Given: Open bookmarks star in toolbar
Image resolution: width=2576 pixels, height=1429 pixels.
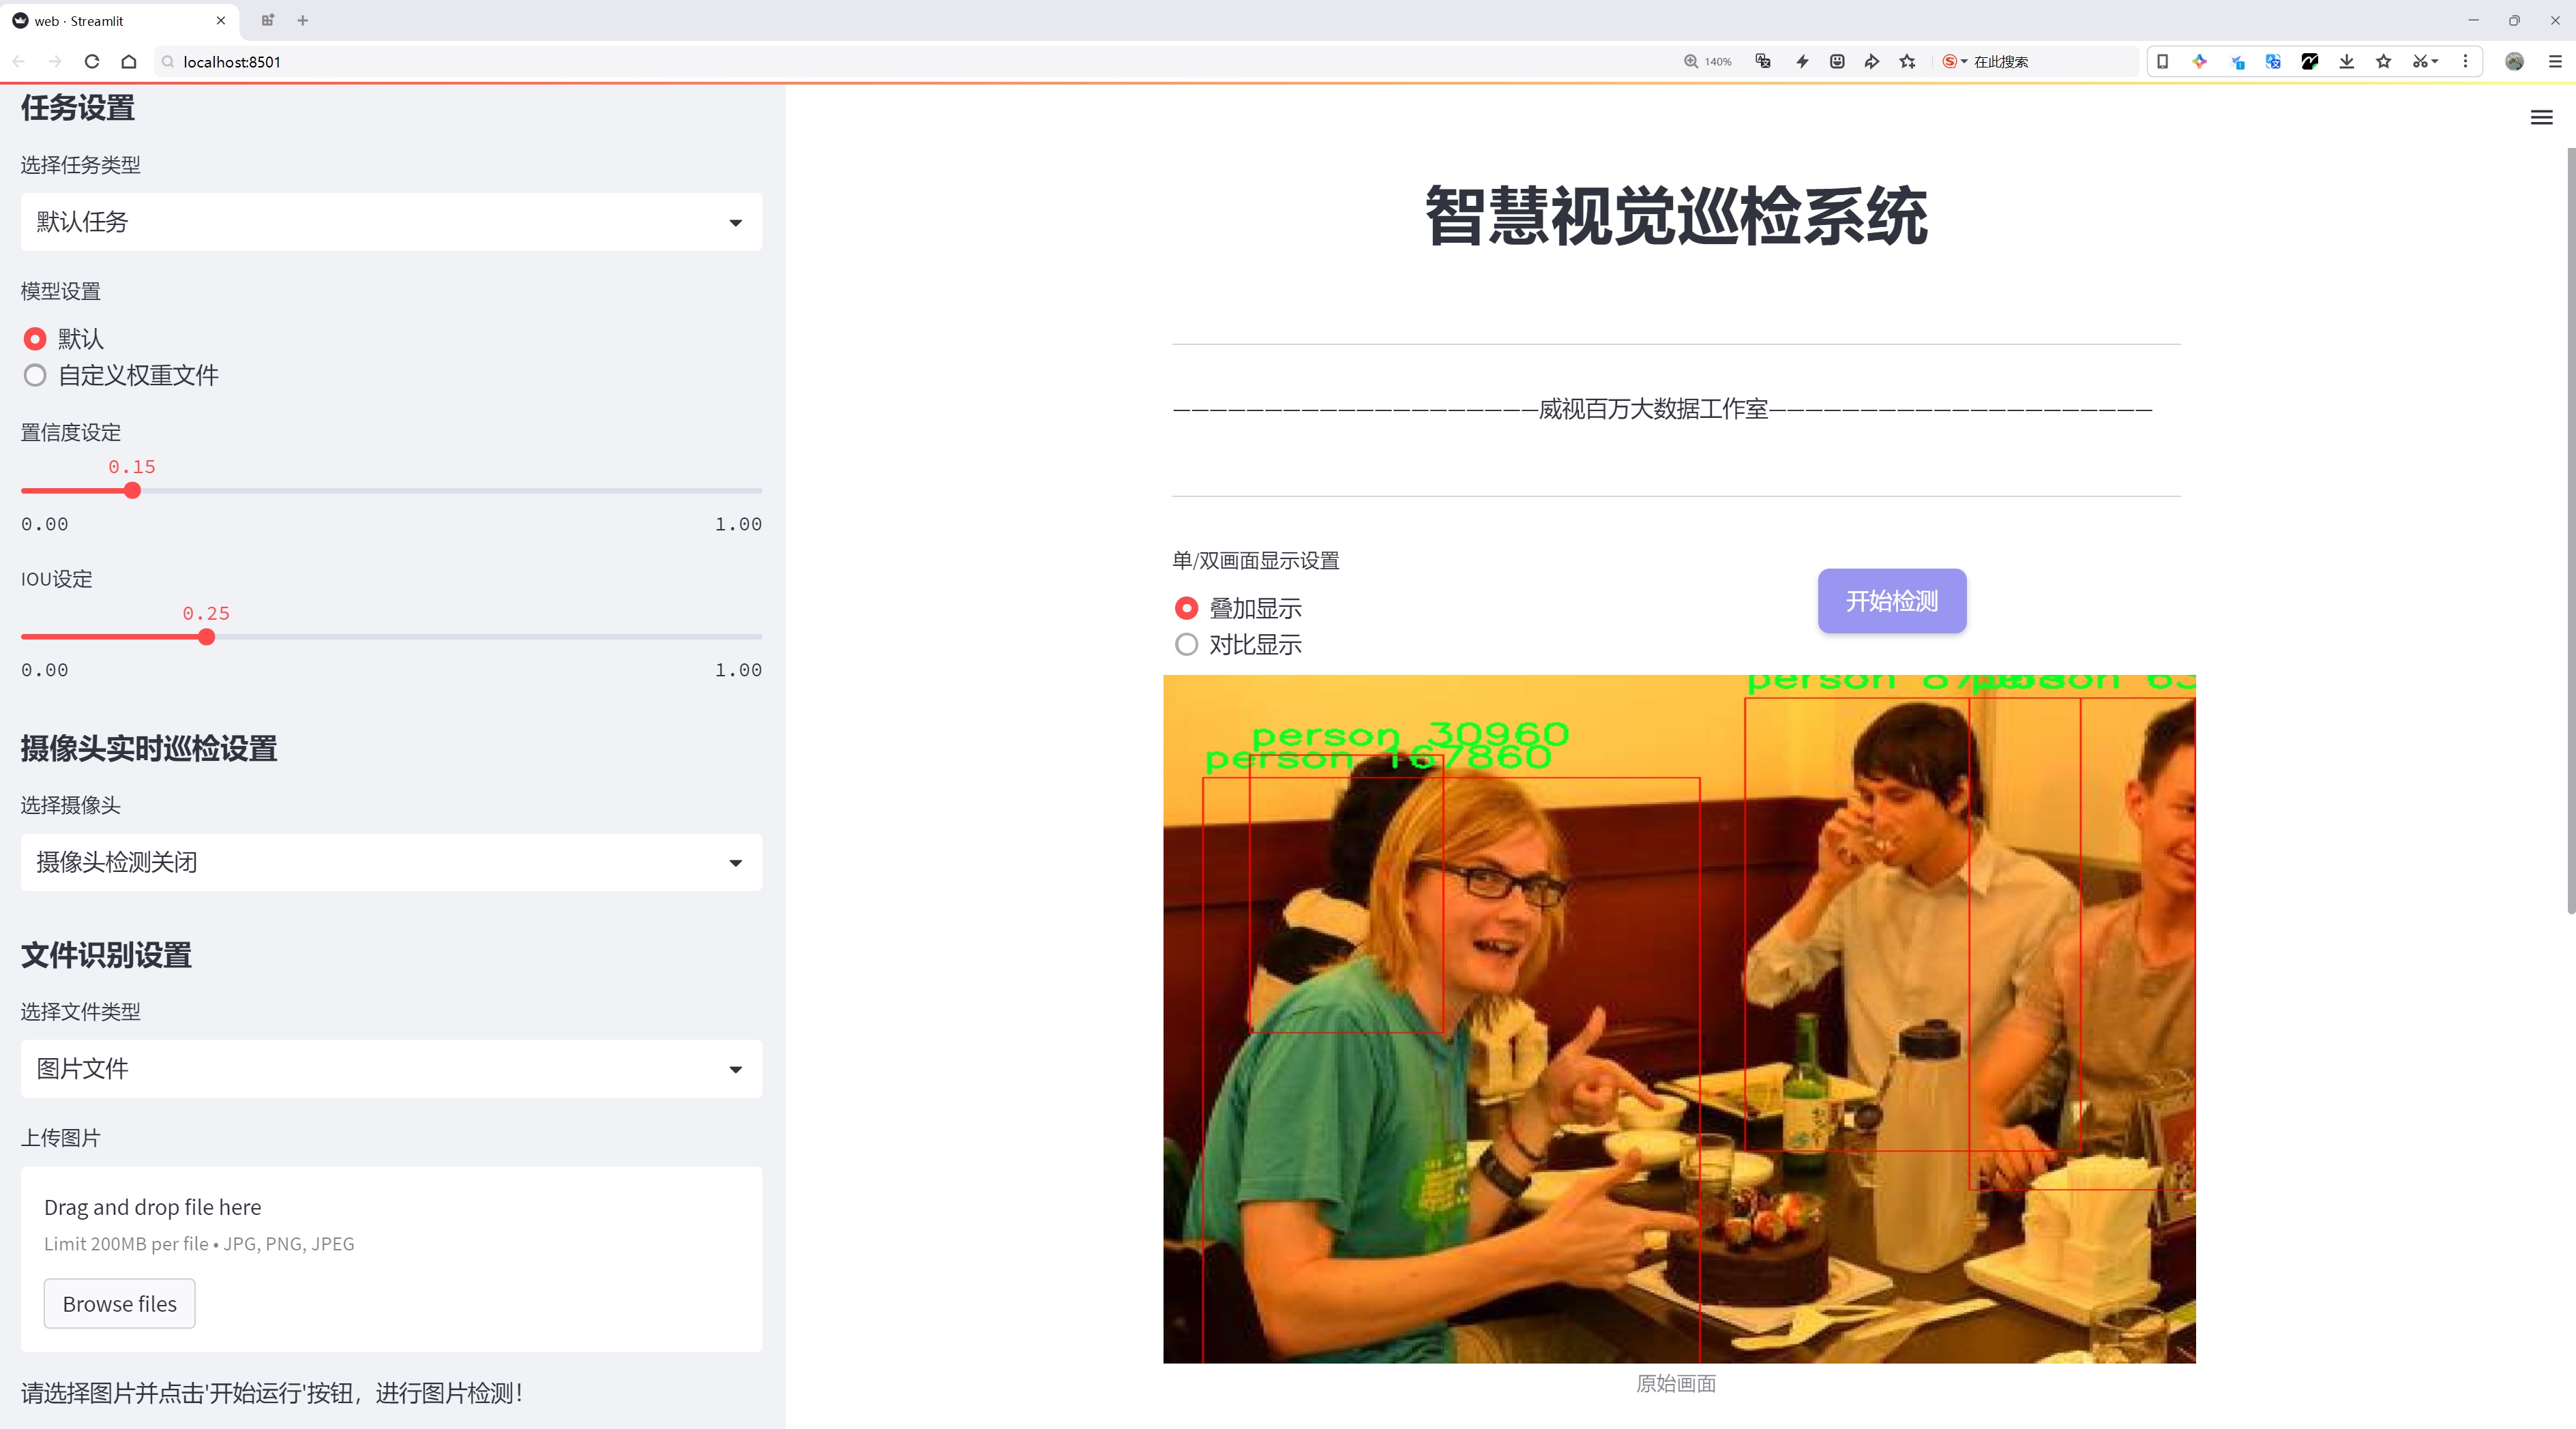Looking at the screenshot, I should coord(2384,62).
